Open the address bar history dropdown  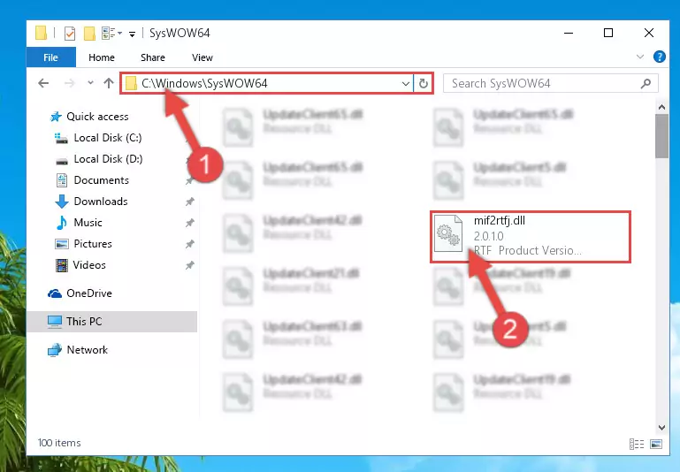[406, 83]
